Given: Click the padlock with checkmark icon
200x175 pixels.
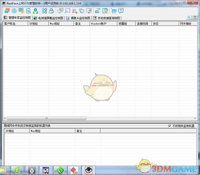Looking at the screenshot, I should pyautogui.click(x=51, y=11).
